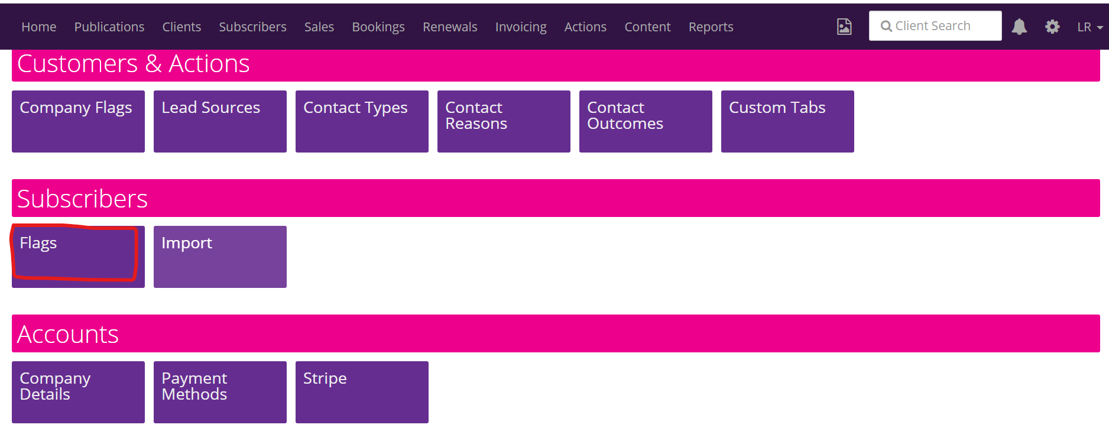Select Reports in the top navigation
1109x444 pixels.
(711, 27)
